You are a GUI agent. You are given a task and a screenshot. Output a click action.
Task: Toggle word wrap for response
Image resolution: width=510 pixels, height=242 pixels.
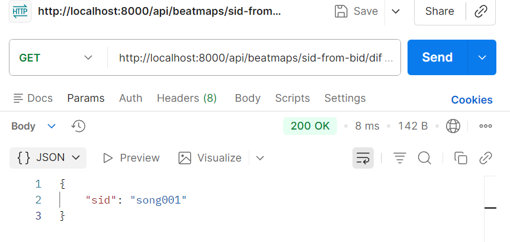pos(363,158)
